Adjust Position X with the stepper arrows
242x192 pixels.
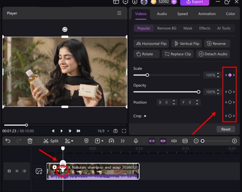click(174, 102)
